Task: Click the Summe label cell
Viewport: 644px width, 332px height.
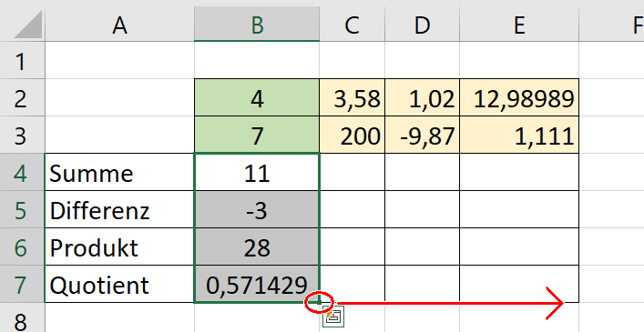Action: coord(119,172)
